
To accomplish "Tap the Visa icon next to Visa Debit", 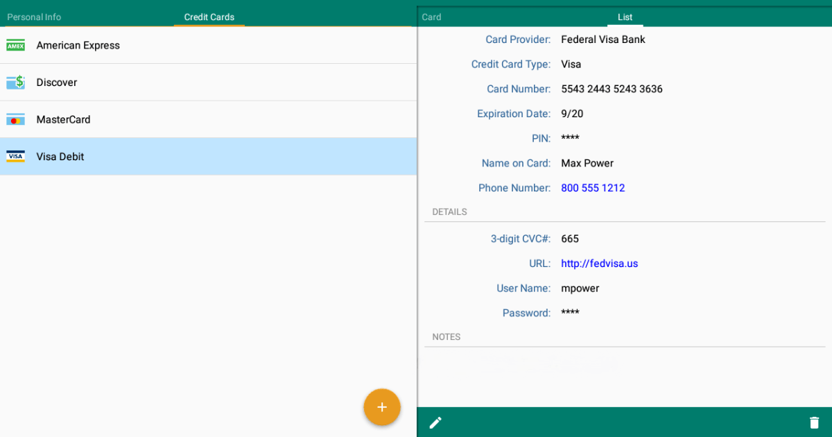I will (15, 156).
